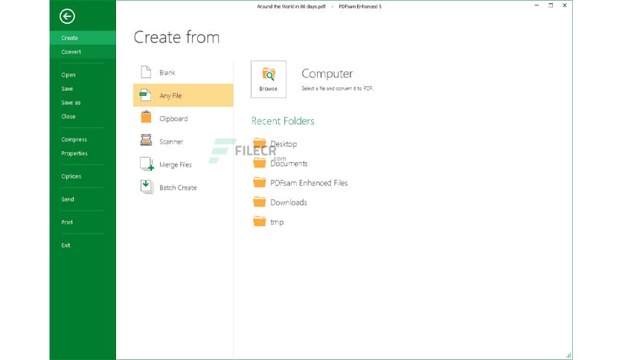The width and height of the screenshot is (622, 360).
Task: Click the back arrow circle icon
Action: tap(67, 16)
